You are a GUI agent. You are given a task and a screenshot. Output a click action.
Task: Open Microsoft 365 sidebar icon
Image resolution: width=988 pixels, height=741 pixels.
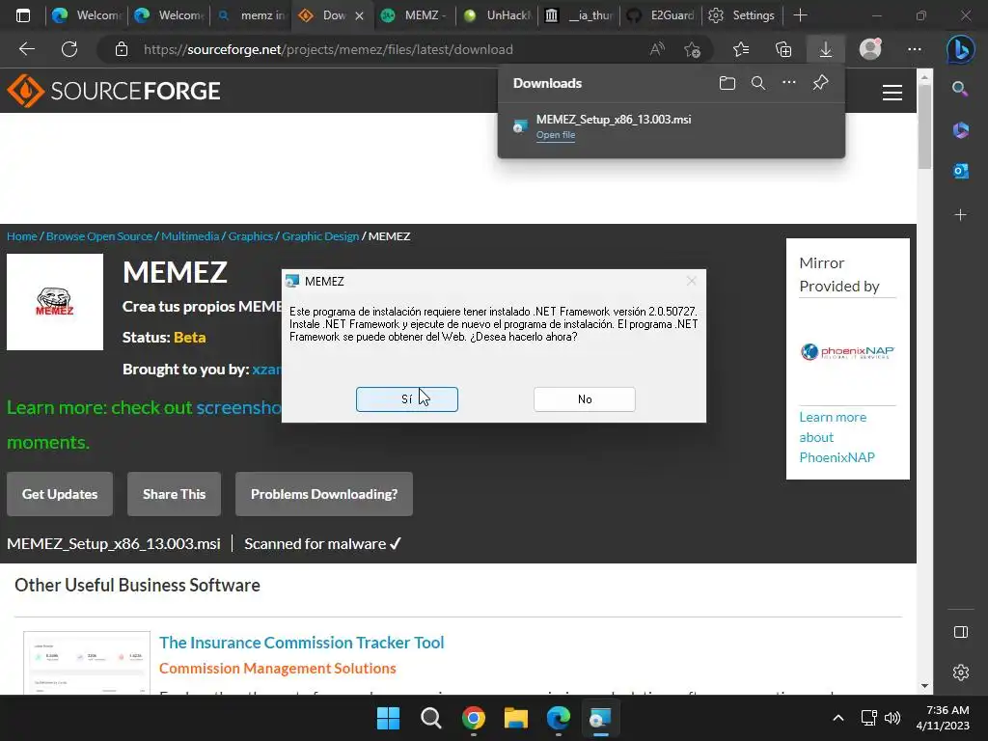(x=960, y=130)
